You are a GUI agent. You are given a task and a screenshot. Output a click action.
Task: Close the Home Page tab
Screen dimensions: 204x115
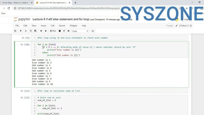32,3
